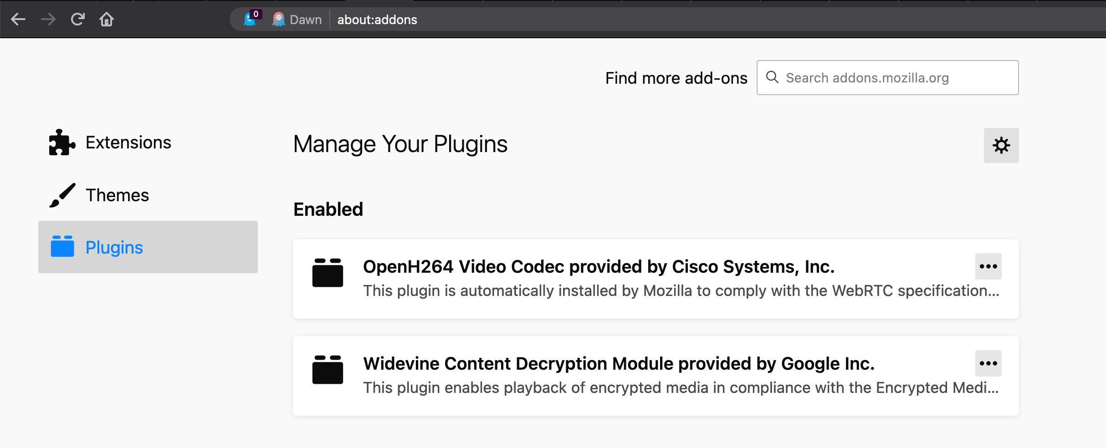Navigate back using the arrow icon
1106x448 pixels.
pyautogui.click(x=18, y=19)
